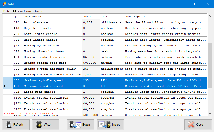The height and width of the screenshot is (132, 214).
Task: Click the Import file-to-chip icon
Action: pyautogui.click(x=105, y=124)
